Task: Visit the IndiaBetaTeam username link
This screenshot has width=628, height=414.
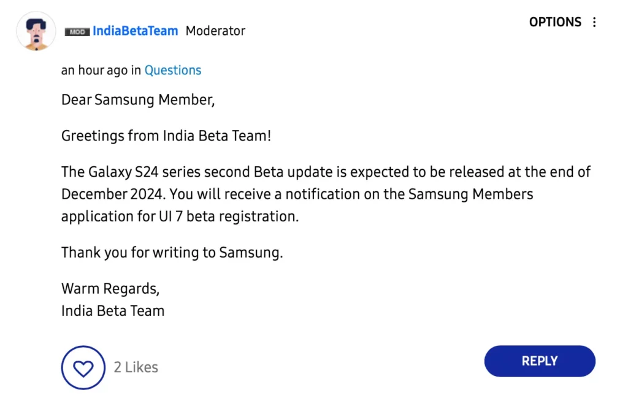Action: point(136,31)
